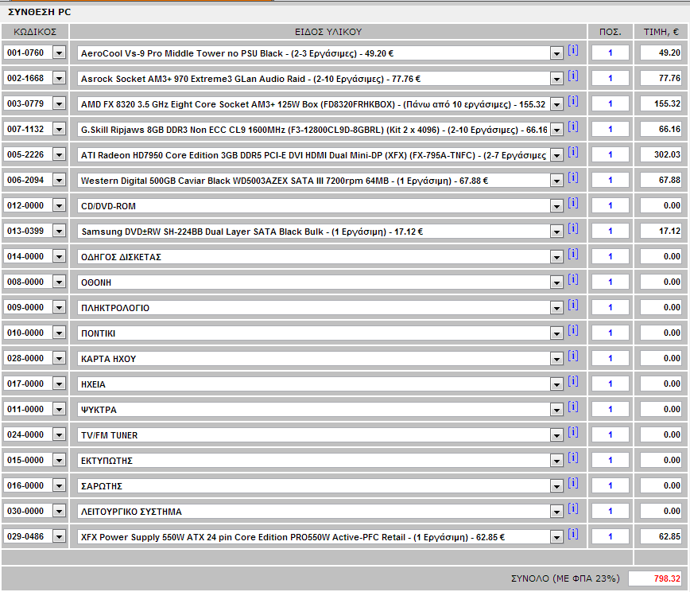The height and width of the screenshot is (592, 690).
Task: Edit quantity field for ATI Radeon HD7950 row
Action: pyautogui.click(x=611, y=154)
